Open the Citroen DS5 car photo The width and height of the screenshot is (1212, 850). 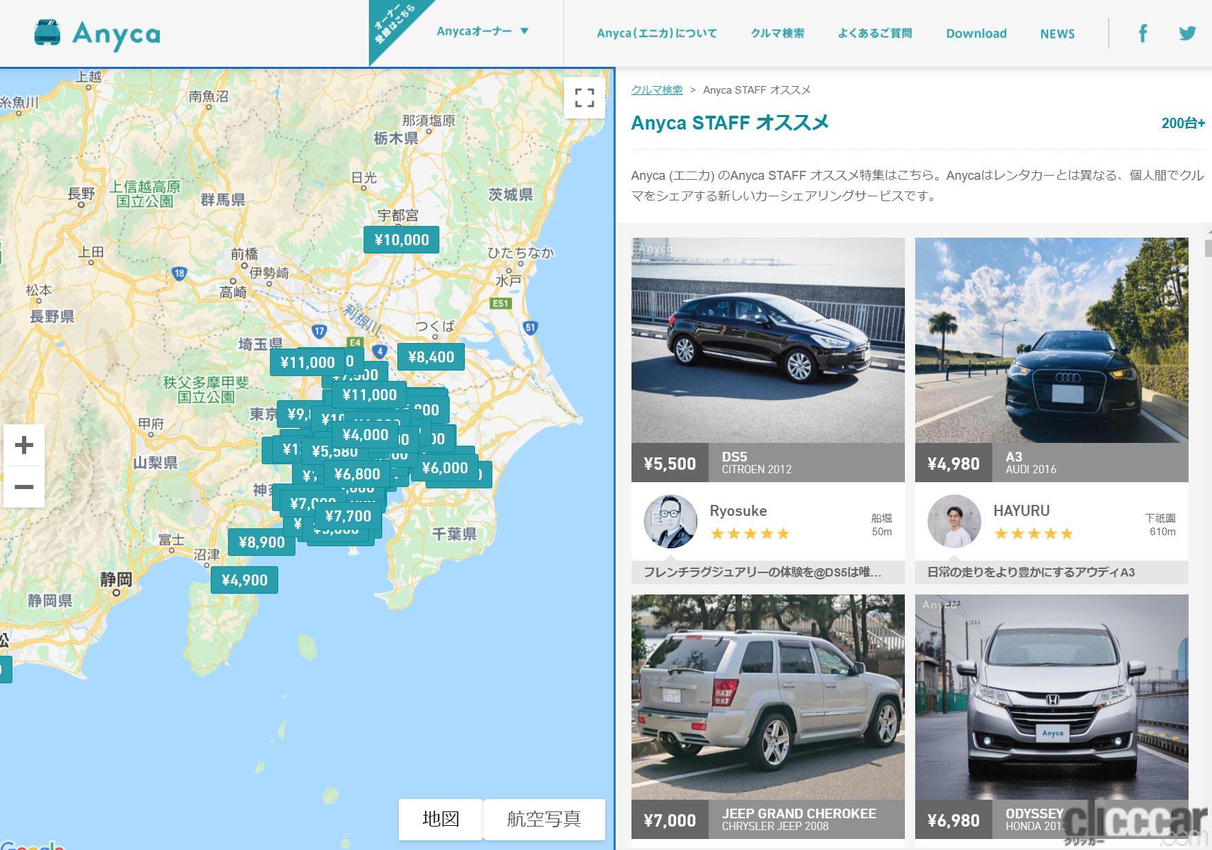[768, 340]
